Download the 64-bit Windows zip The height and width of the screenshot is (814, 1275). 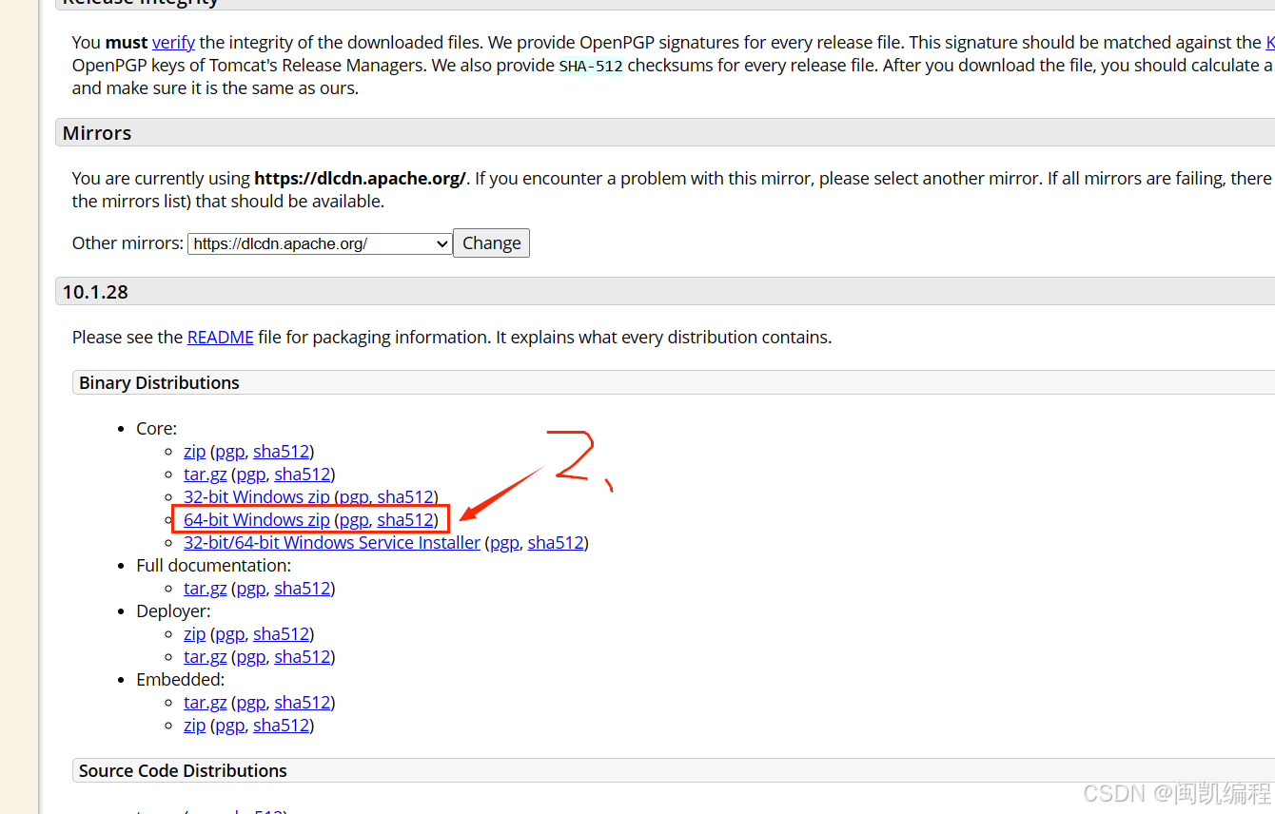pyautogui.click(x=257, y=519)
